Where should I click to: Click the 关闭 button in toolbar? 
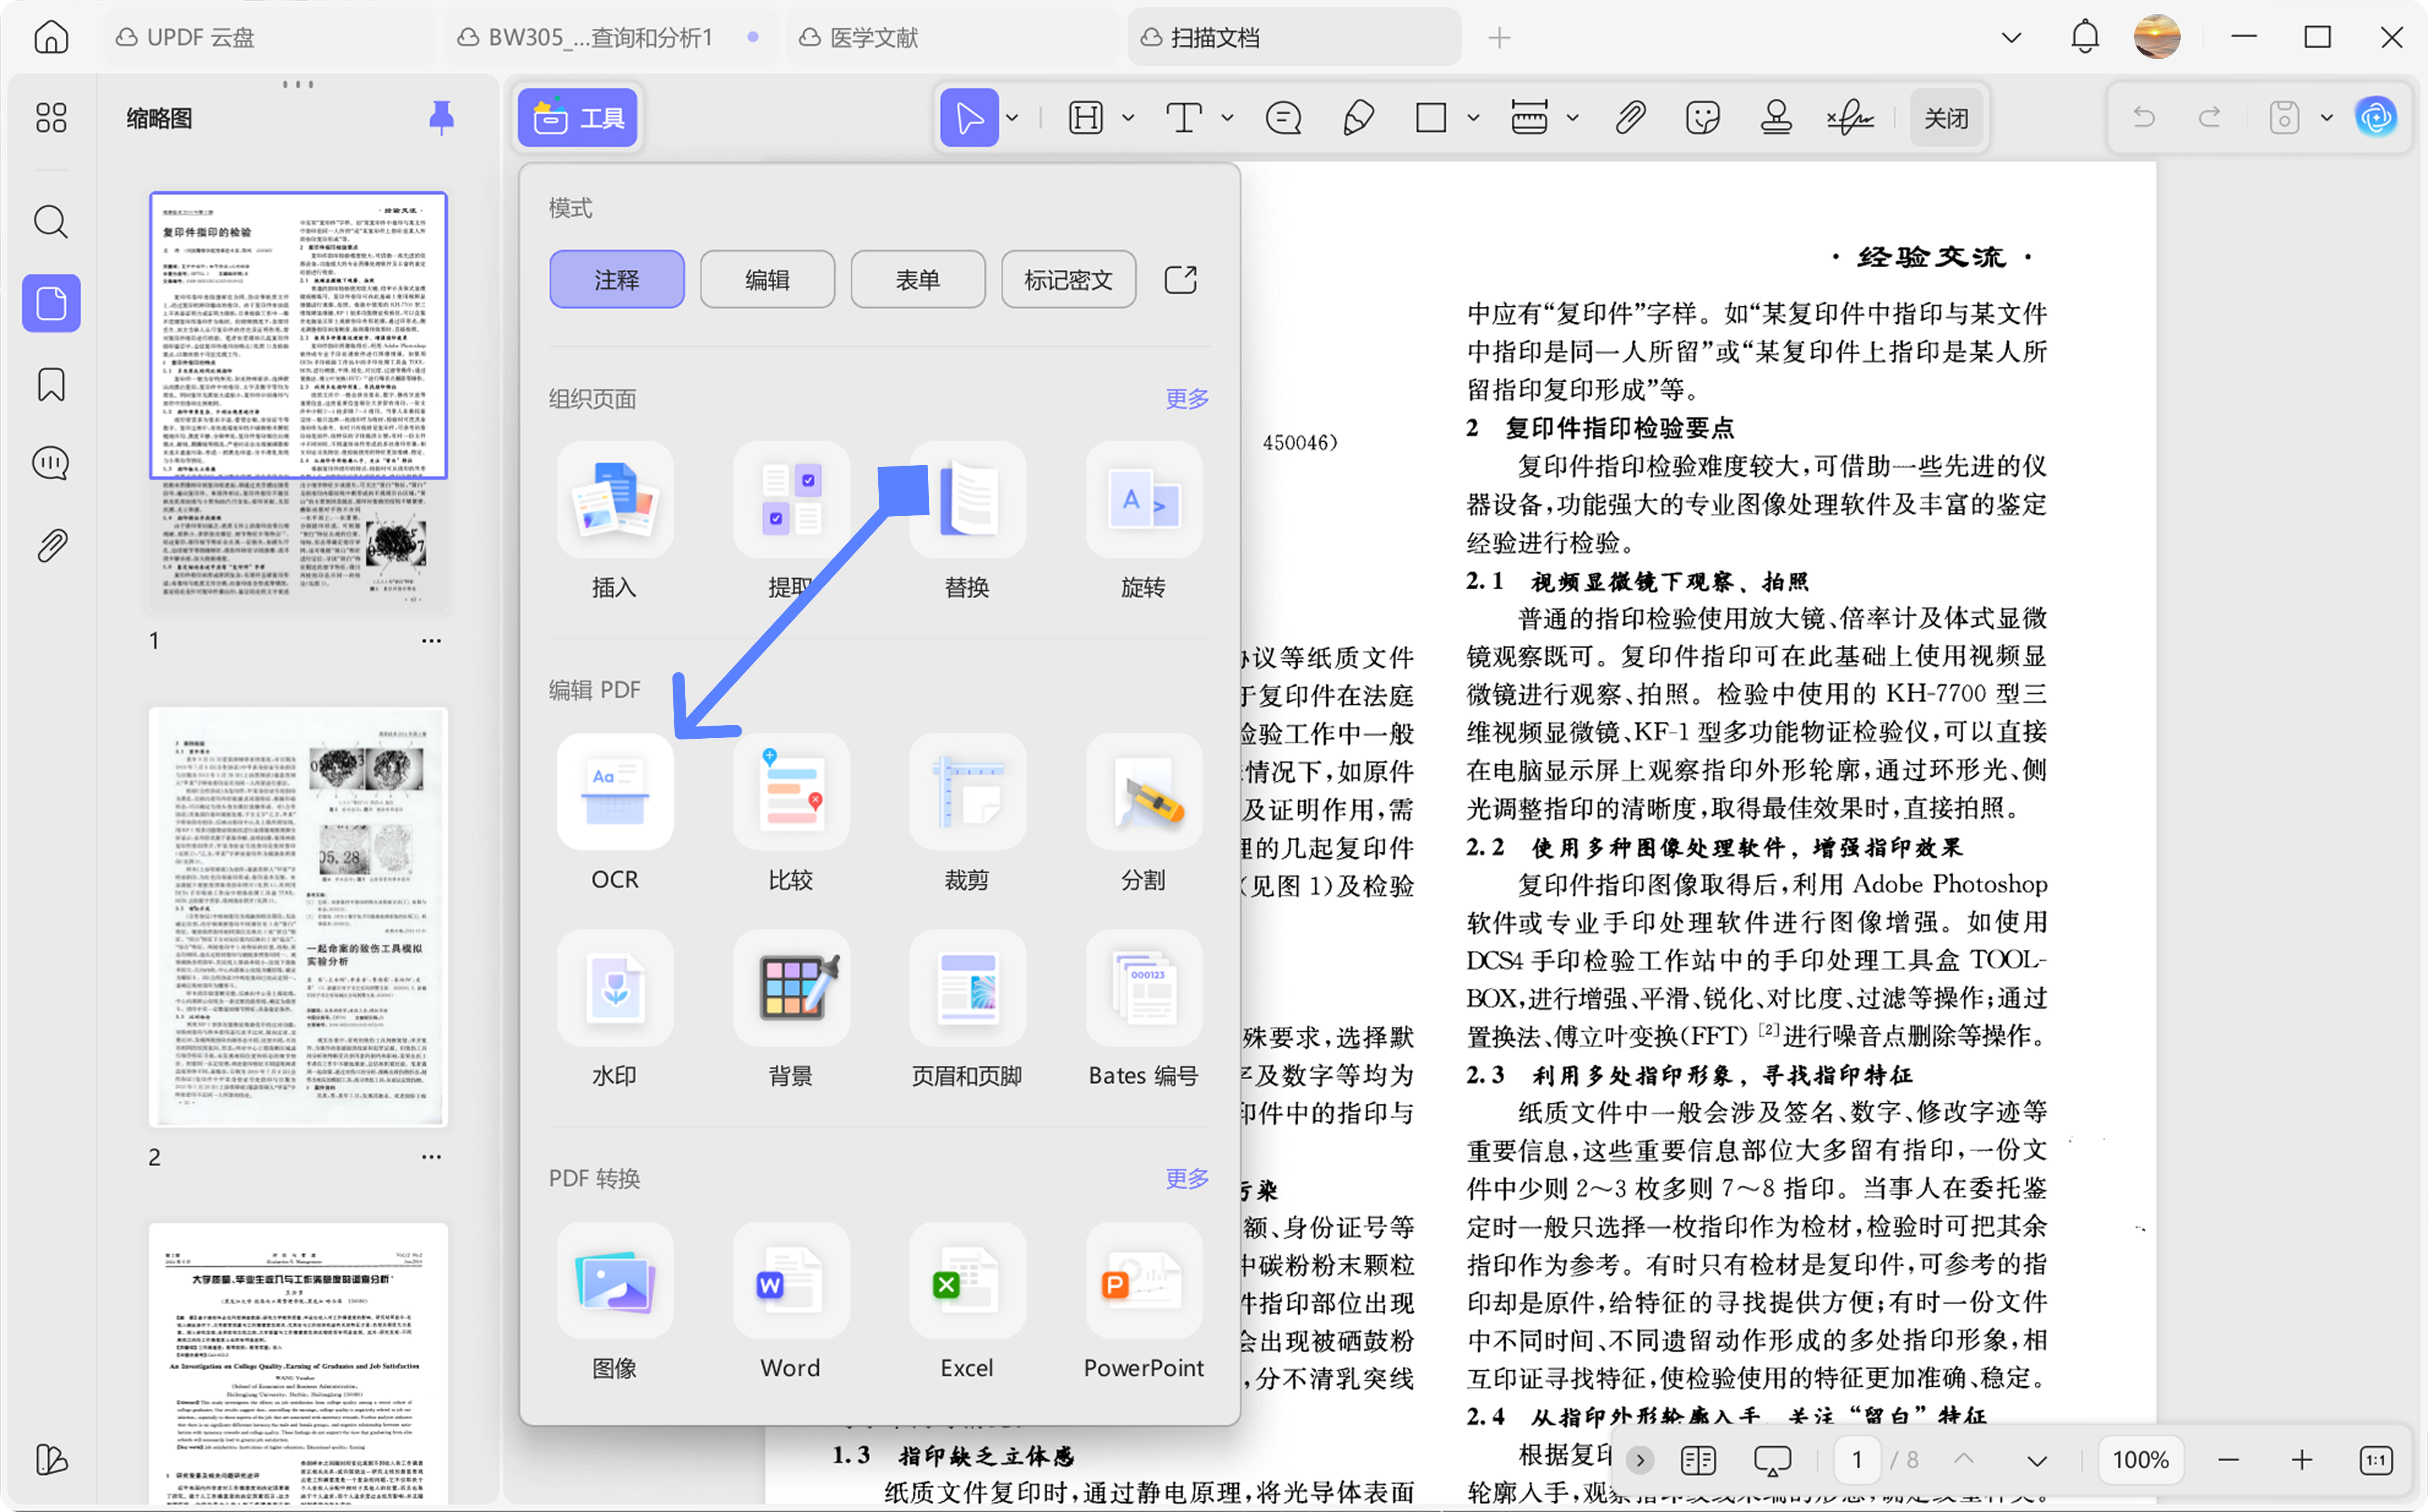(x=1945, y=118)
